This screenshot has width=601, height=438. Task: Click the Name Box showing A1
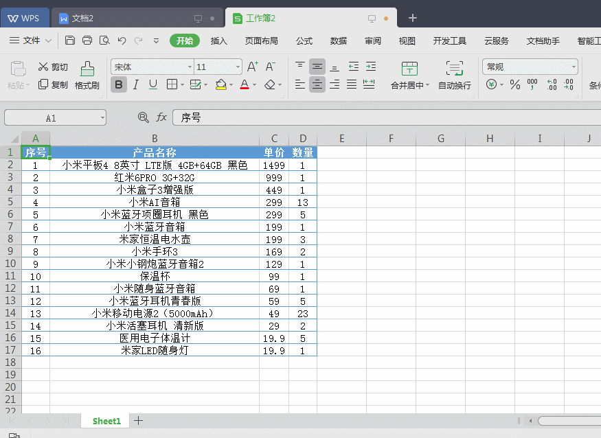pyautogui.click(x=51, y=117)
